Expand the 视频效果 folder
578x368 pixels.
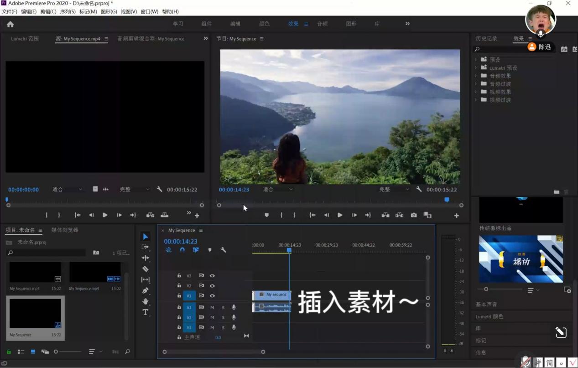point(476,92)
